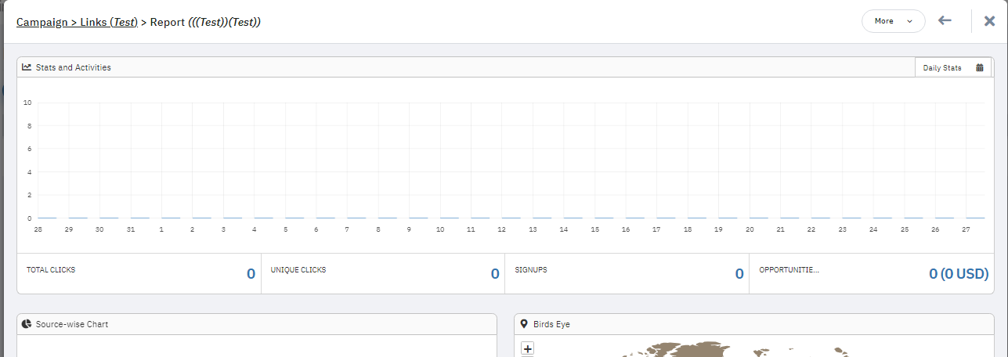Click the x-axis date label 31
The image size is (1008, 357).
point(130,229)
